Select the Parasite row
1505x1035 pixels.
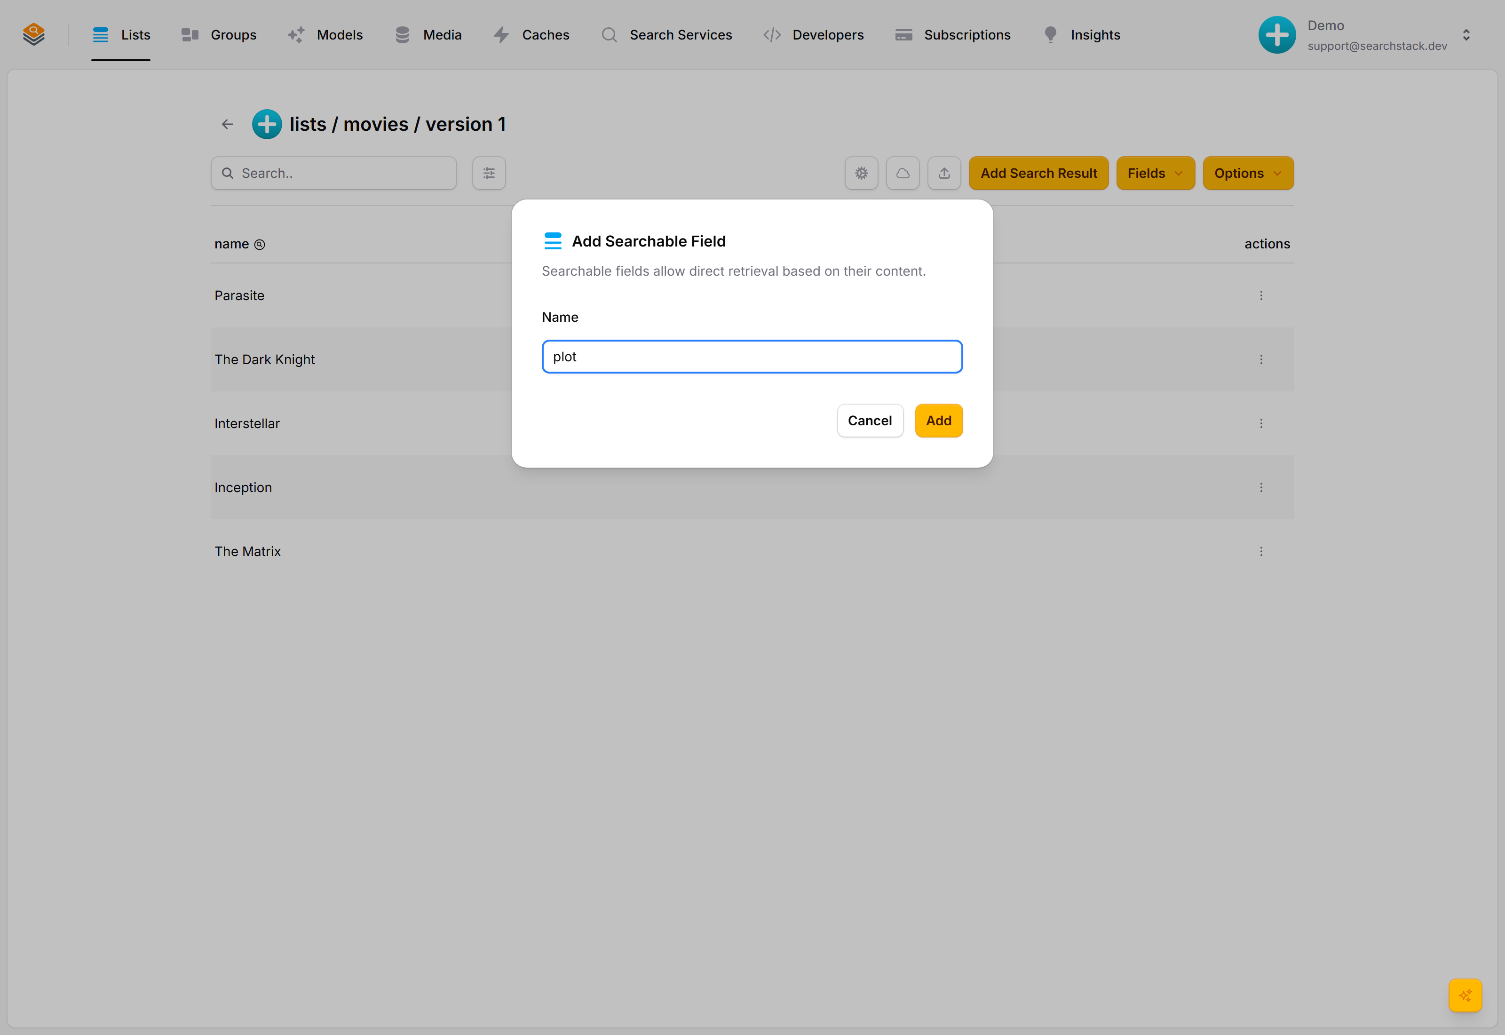click(752, 295)
